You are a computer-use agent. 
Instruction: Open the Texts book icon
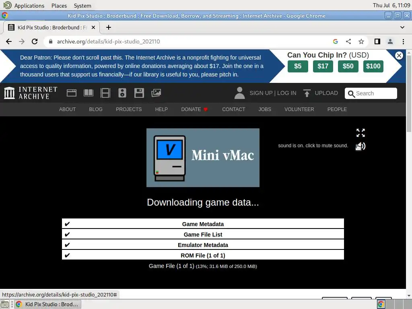pyautogui.click(x=88, y=93)
